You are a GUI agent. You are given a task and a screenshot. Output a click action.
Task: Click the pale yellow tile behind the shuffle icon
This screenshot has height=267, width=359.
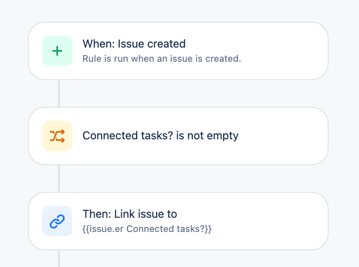tap(57, 136)
